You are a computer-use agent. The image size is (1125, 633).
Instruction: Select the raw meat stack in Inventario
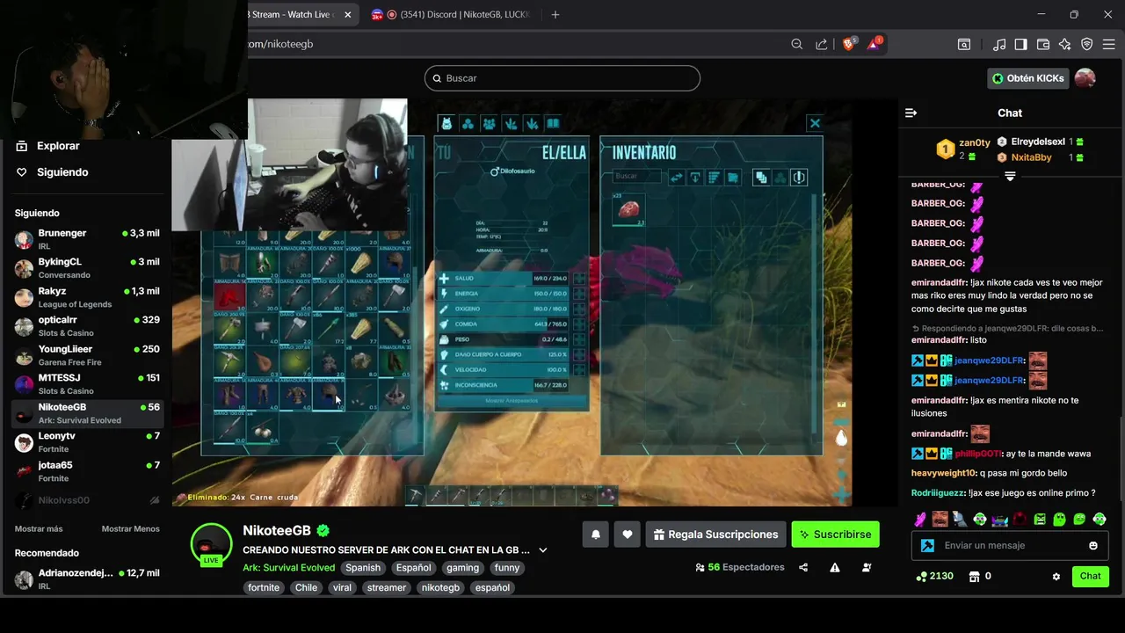tap(628, 210)
